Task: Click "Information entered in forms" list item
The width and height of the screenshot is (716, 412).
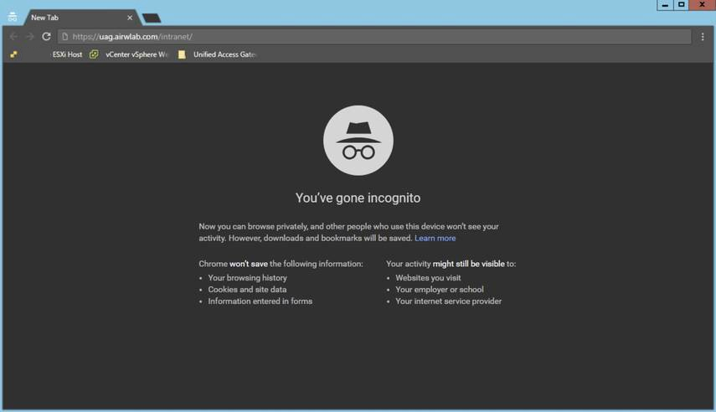Action: tap(260, 301)
